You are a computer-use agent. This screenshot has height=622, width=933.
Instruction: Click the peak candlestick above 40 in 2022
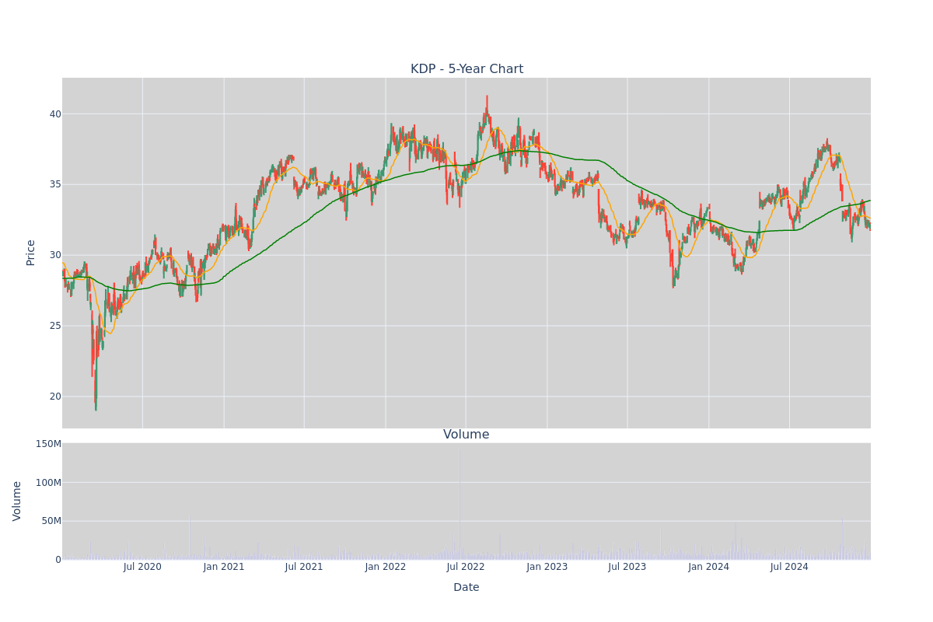point(487,107)
